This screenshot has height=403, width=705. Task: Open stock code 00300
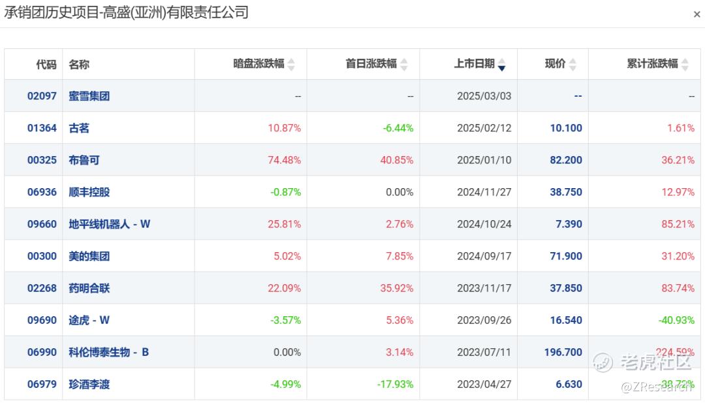pyautogui.click(x=42, y=256)
